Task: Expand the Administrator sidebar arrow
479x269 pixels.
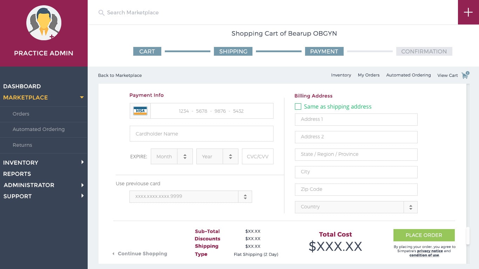Action: (x=82, y=185)
